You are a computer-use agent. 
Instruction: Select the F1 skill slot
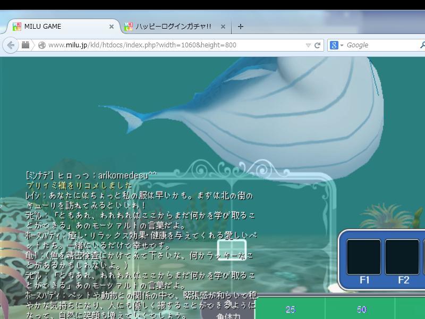click(x=364, y=257)
